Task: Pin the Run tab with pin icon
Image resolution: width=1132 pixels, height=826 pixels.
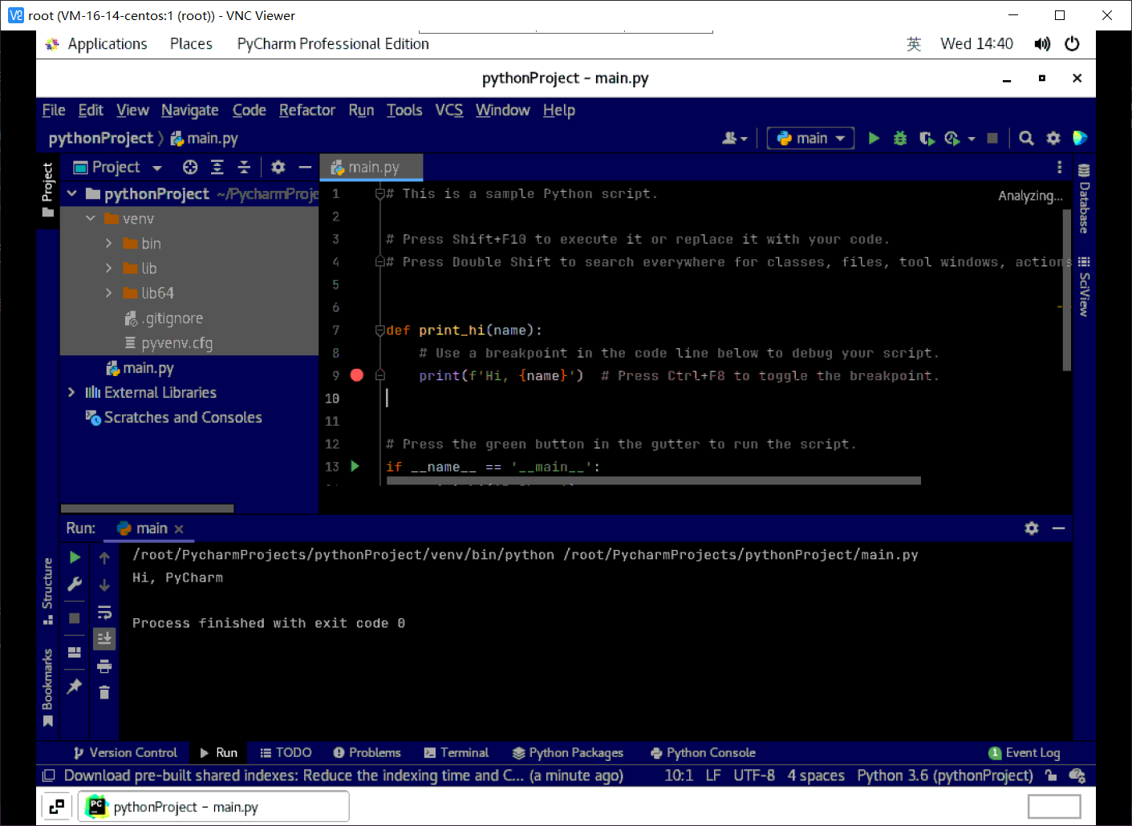Action: (x=75, y=686)
